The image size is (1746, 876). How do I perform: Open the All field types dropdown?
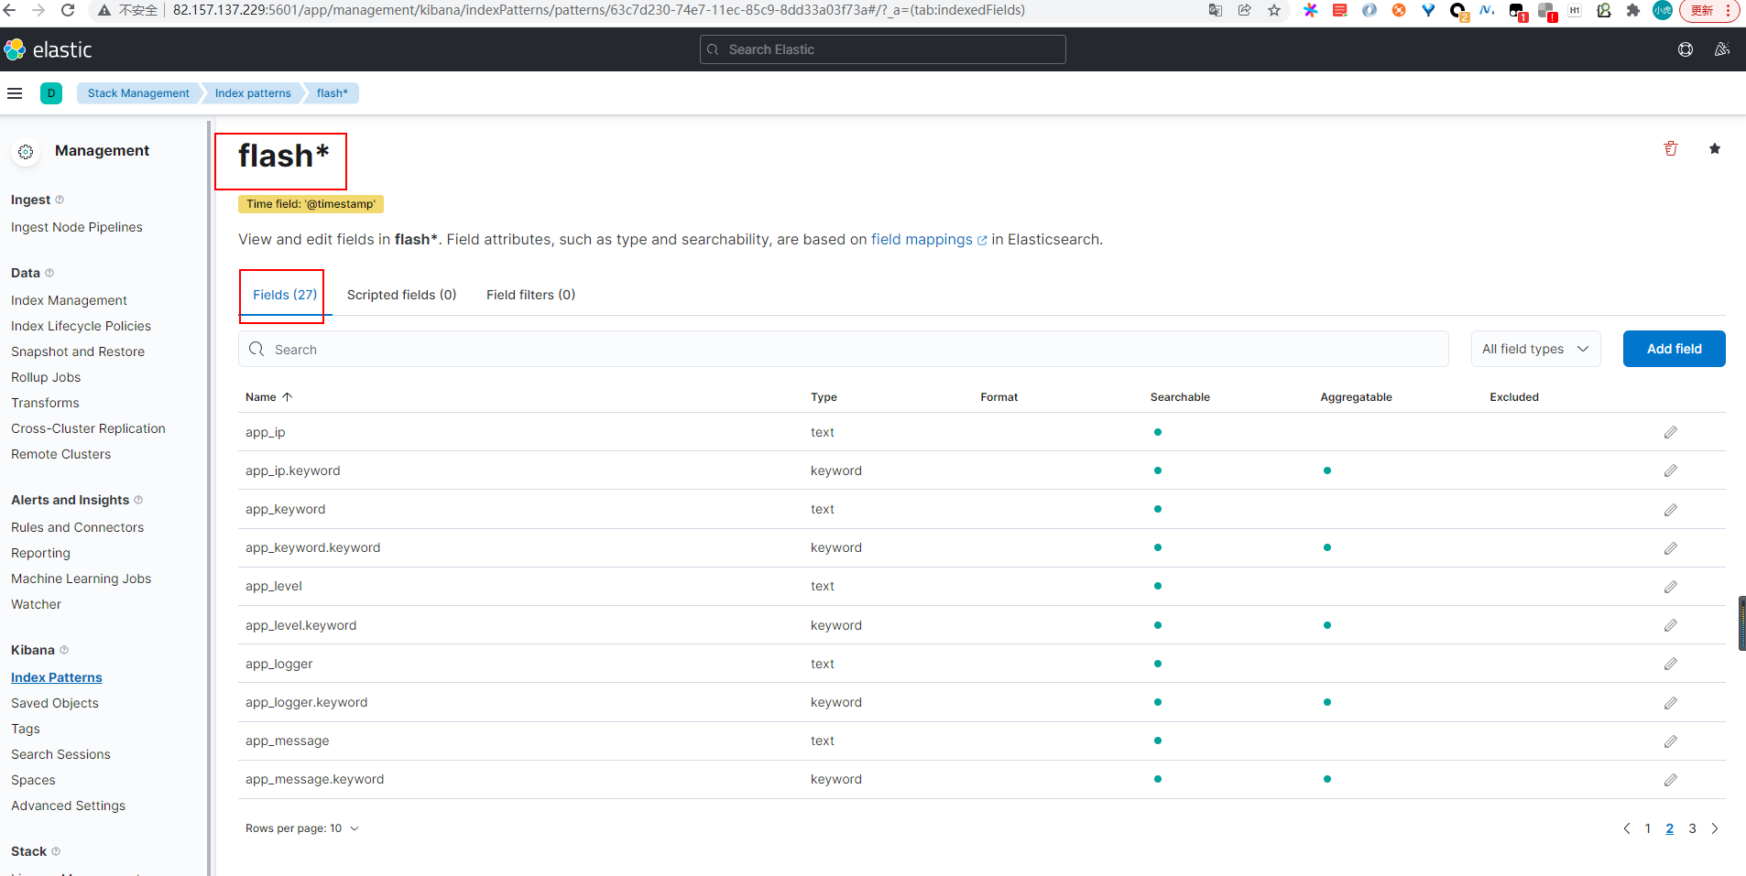click(x=1535, y=349)
